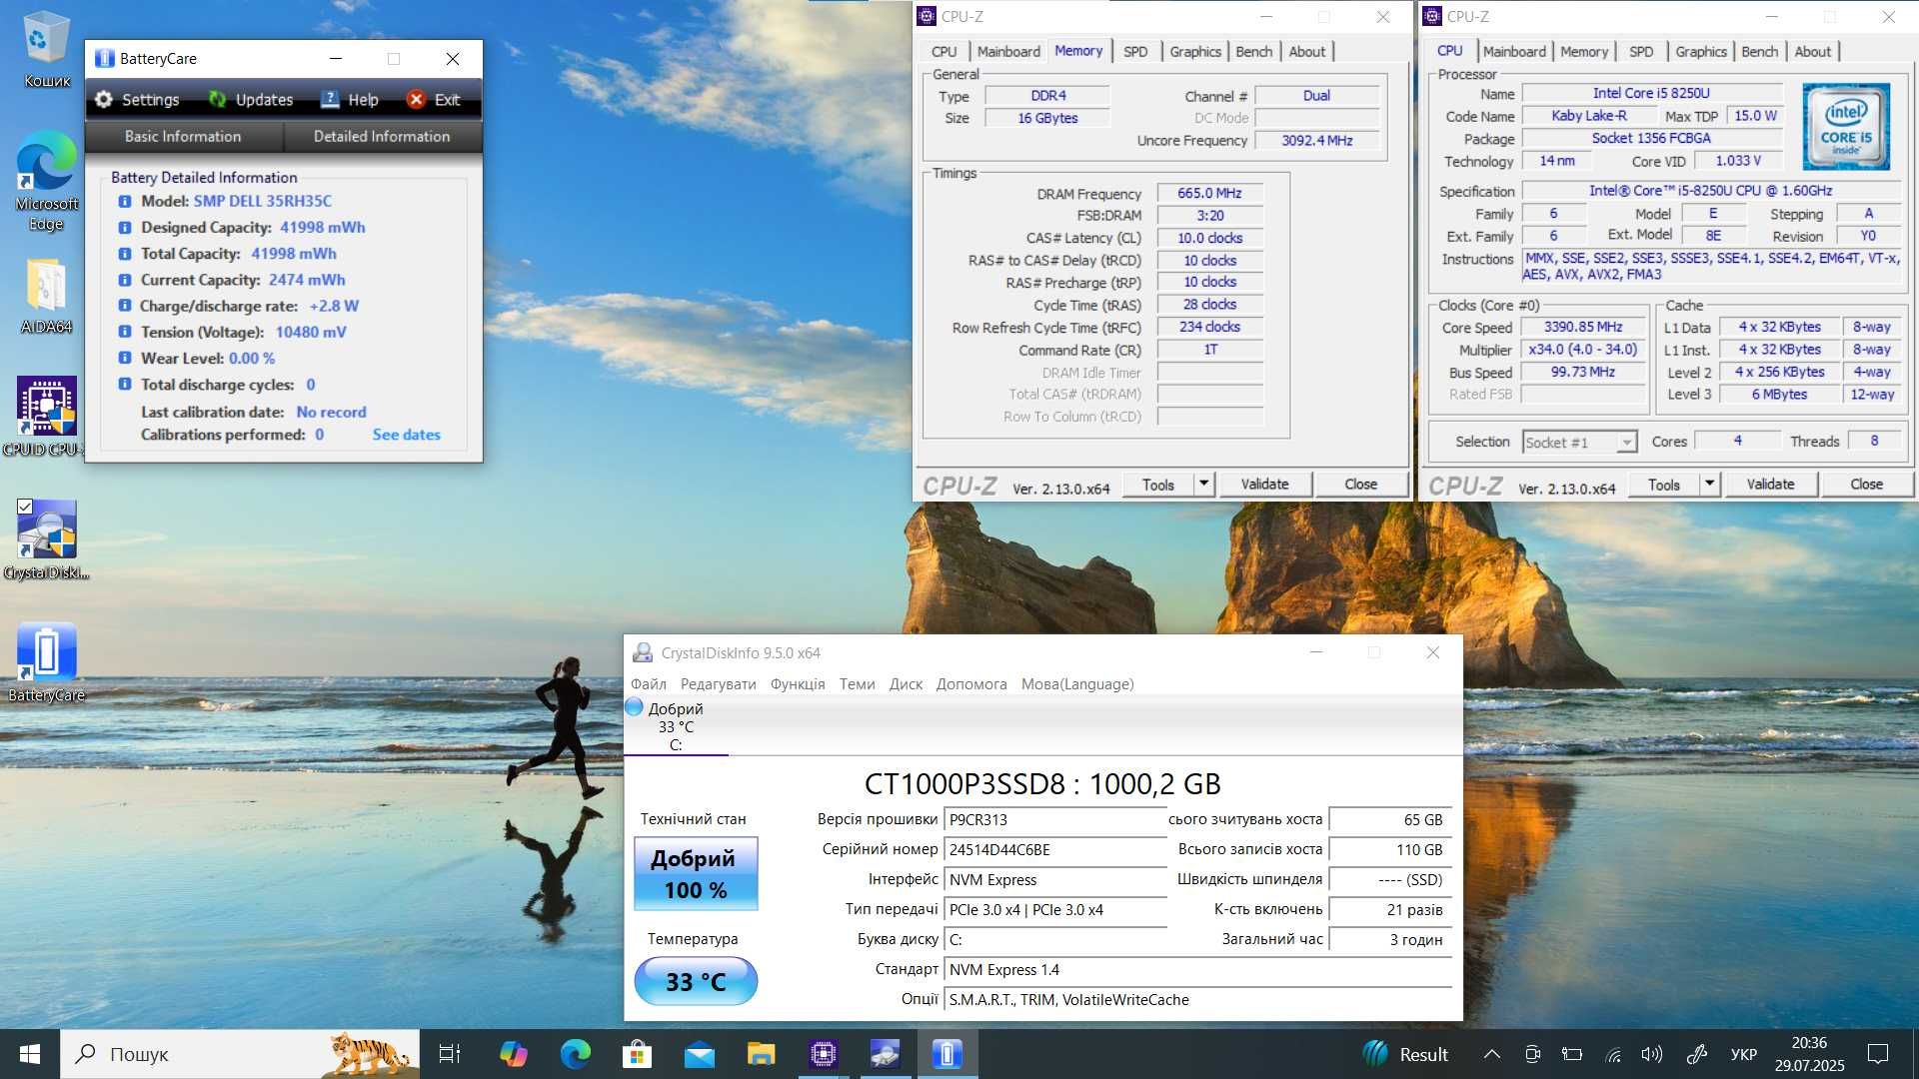Open Теми menu in CrystalDiskInfo
The width and height of the screenshot is (1919, 1079).
coord(857,683)
